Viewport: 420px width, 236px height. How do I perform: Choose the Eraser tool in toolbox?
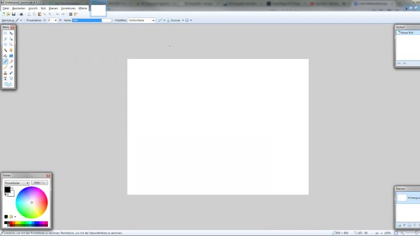pos(11,61)
